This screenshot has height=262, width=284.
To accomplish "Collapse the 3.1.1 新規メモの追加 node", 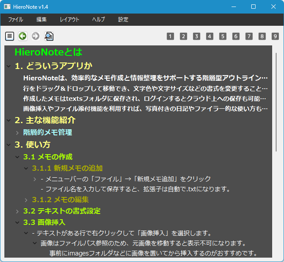I will pyautogui.click(x=26, y=169).
